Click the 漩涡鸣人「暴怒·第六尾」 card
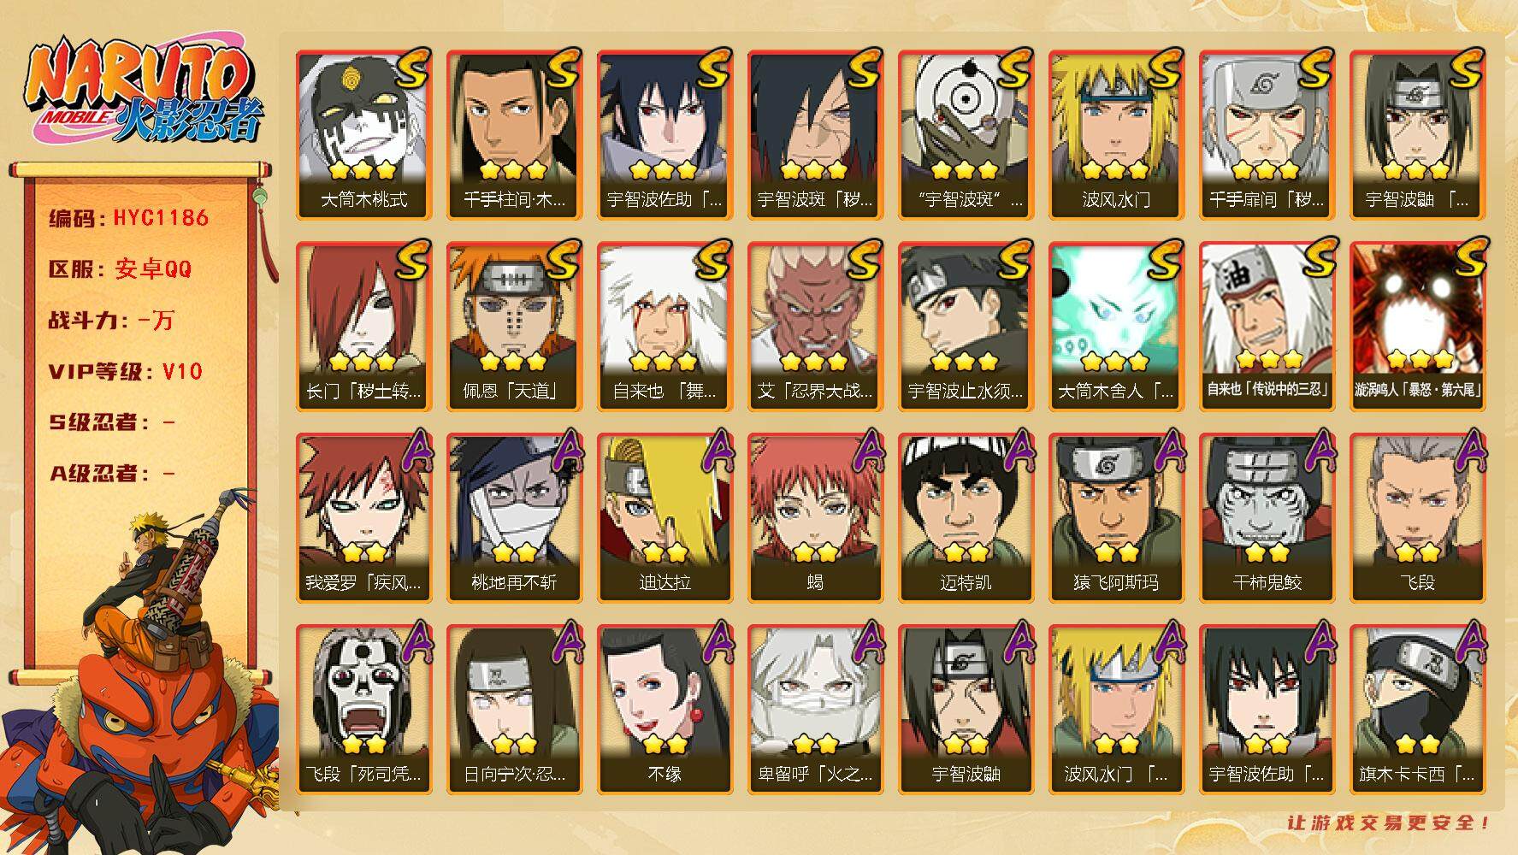The height and width of the screenshot is (855, 1518). pos(1417,326)
